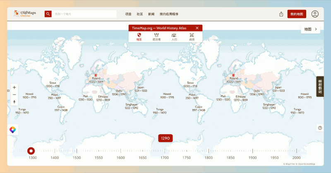331x173 pixels.
Task: Click the left Maya 250–1697 label
Action: tap(54, 96)
